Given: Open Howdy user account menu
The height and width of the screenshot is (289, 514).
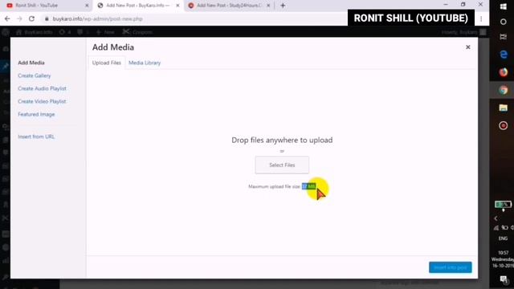Looking at the screenshot, I should point(463,32).
